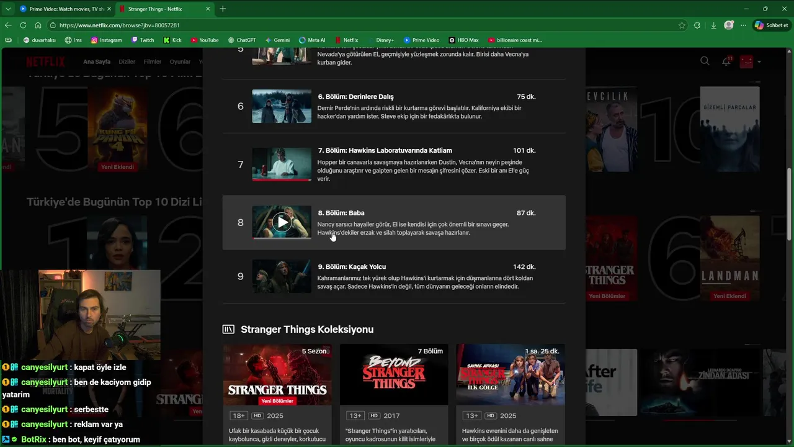Open the Landman poster in background
This screenshot has height=447, width=794.
[x=729, y=258]
